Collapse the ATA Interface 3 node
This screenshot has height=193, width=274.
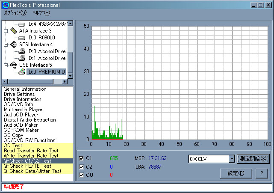(6, 31)
